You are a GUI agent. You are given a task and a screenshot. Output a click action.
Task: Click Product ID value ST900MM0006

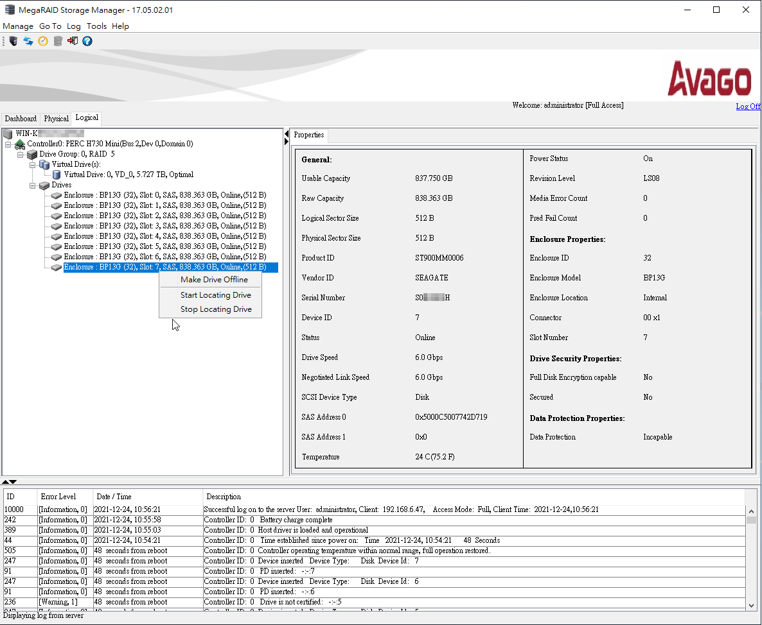(439, 258)
